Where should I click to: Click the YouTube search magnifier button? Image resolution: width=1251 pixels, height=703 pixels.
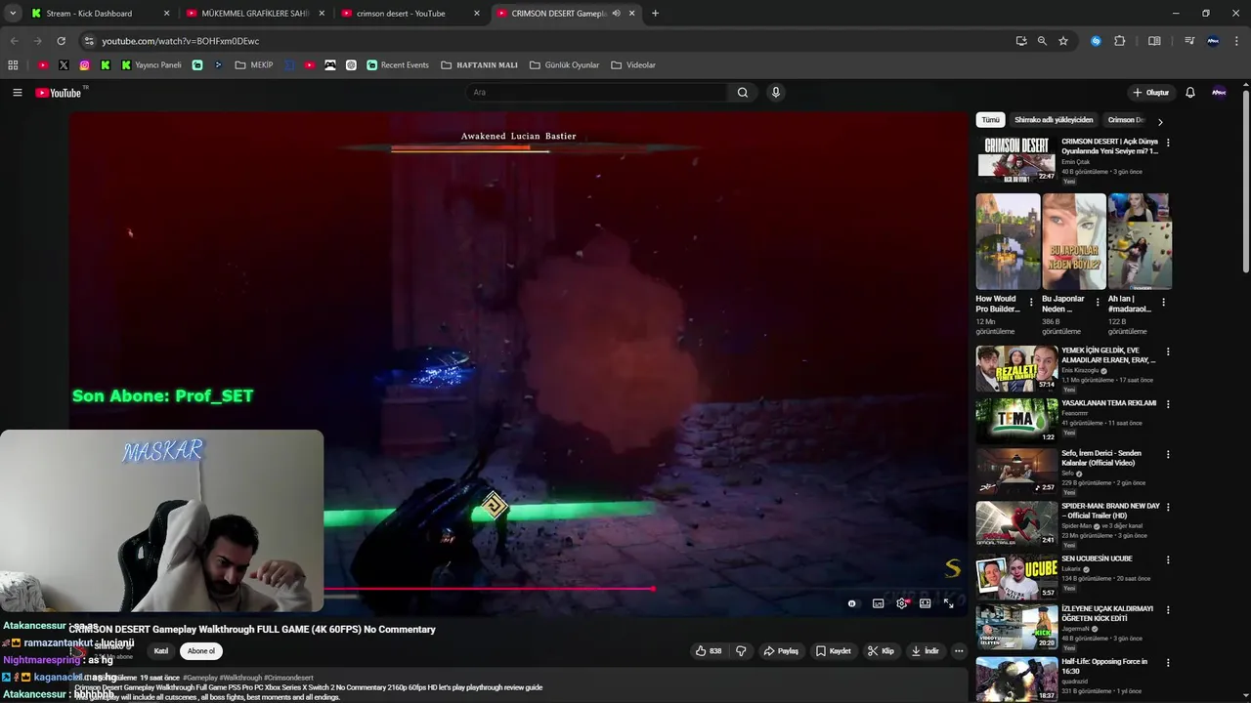[x=743, y=93]
